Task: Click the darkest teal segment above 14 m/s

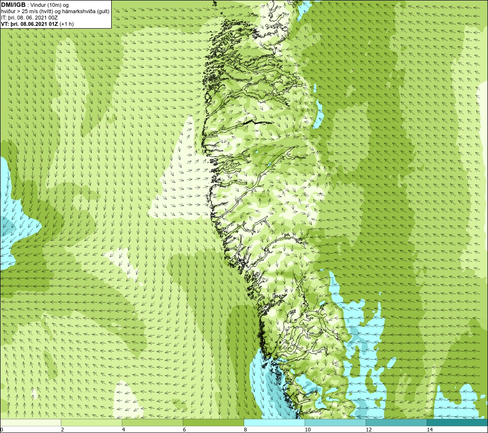Action: (458, 422)
